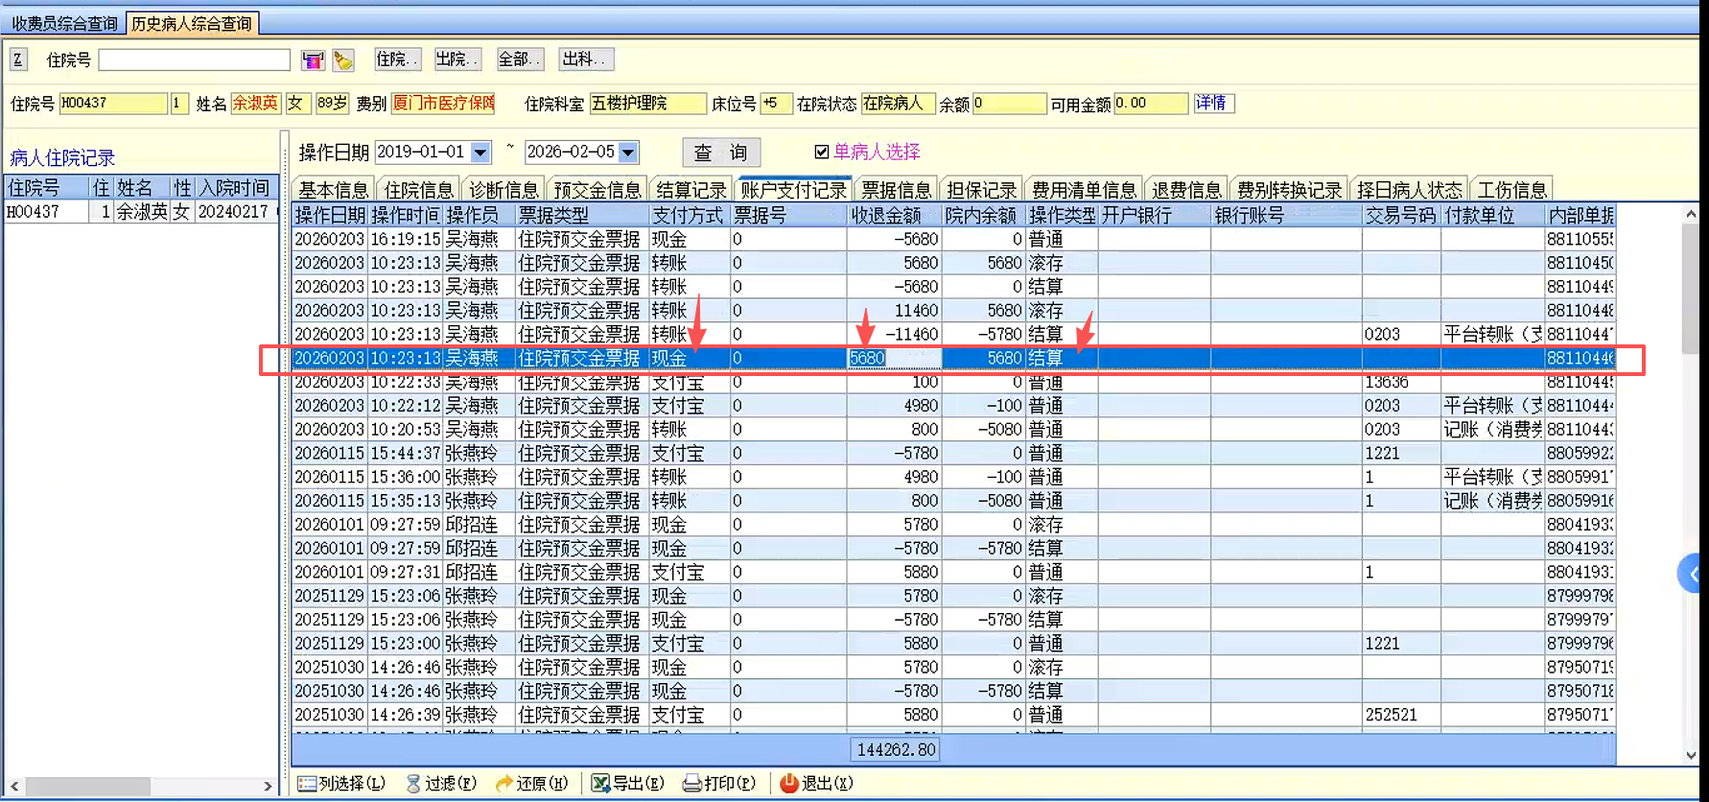Toggle the 单病人选择 checkbox
This screenshot has width=1709, height=802.
[x=822, y=152]
